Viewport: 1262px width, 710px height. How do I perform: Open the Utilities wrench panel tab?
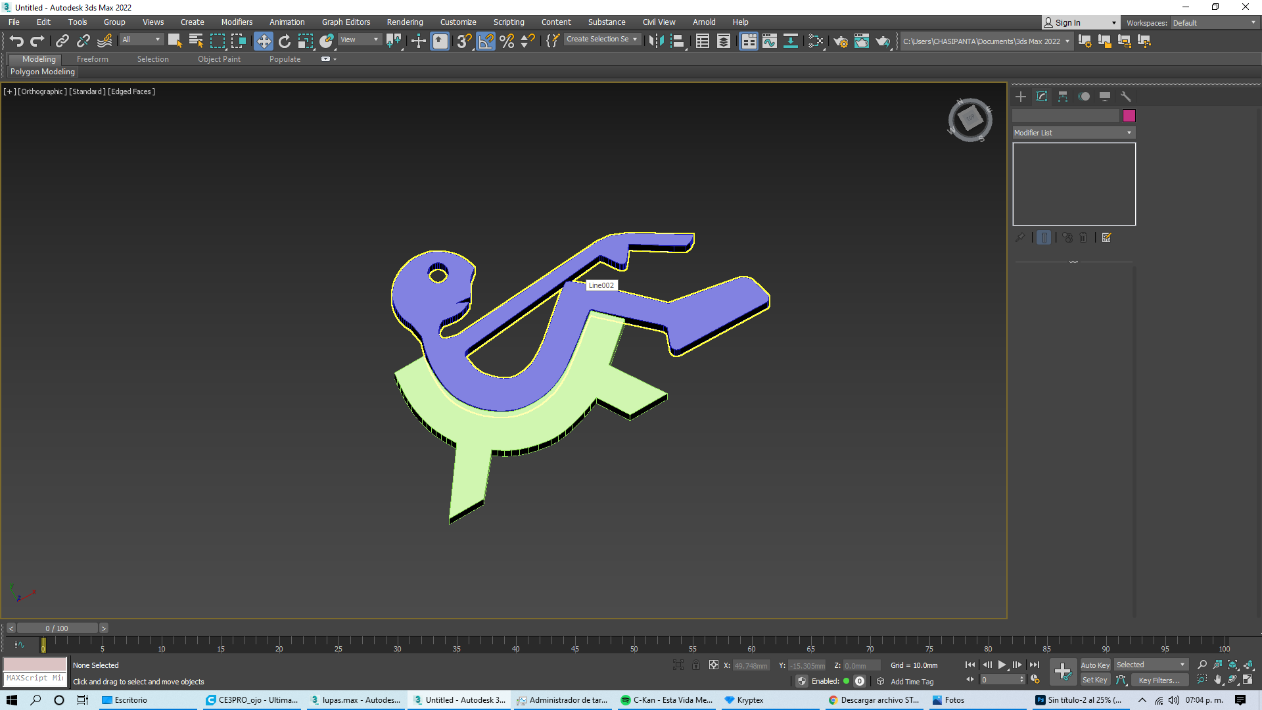coord(1126,97)
